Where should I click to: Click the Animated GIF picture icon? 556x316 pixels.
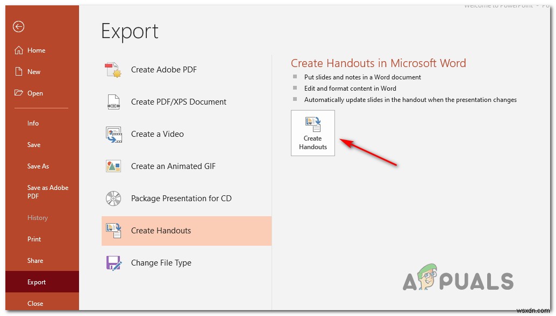113,166
